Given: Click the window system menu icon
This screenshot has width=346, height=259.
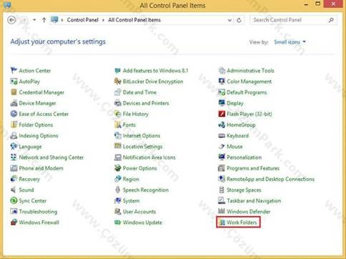Looking at the screenshot, I should click(x=7, y=5).
